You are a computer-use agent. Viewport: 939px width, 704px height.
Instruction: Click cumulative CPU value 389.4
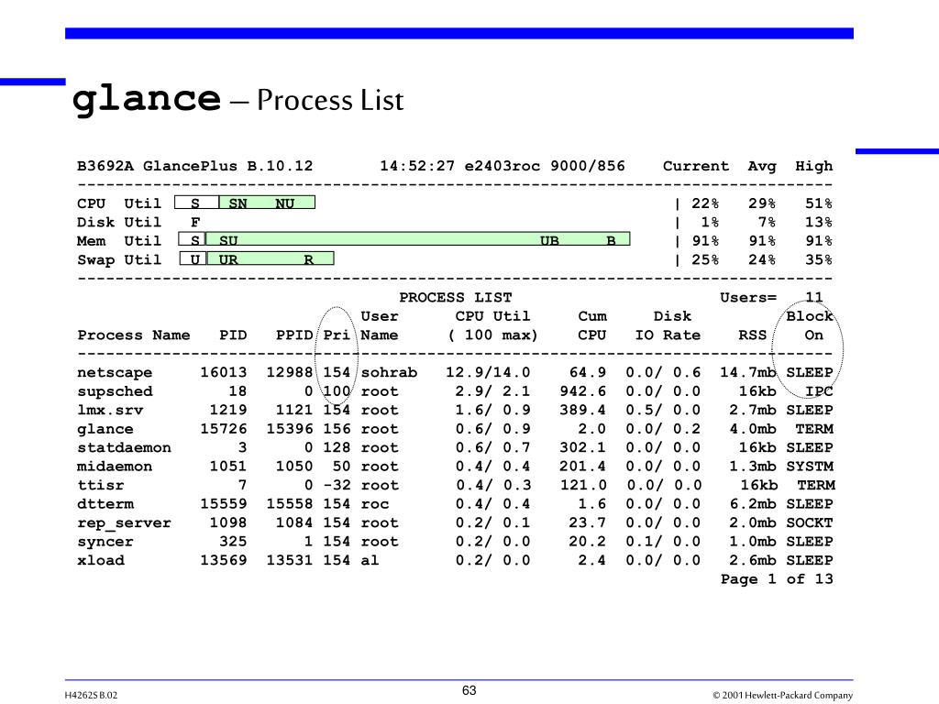[x=582, y=410]
